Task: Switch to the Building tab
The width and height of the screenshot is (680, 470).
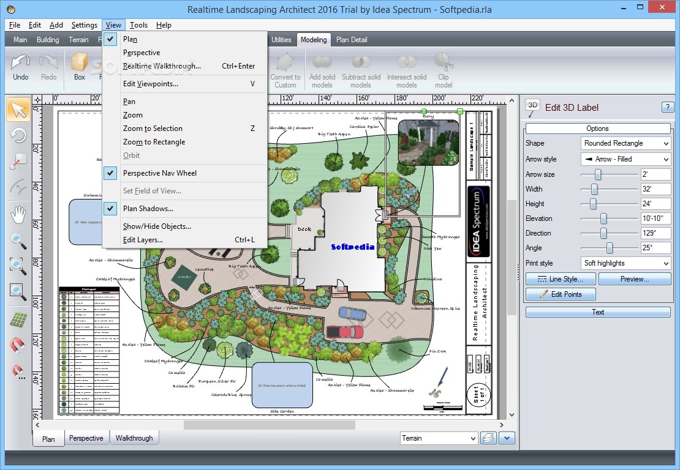Action: (x=48, y=39)
